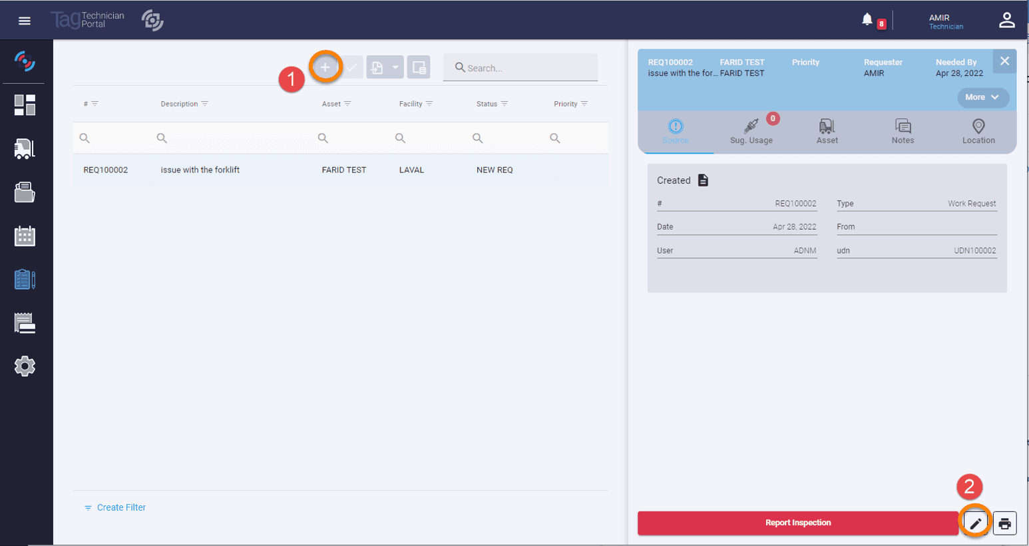Screen dimensions: 1029x546
Task: Open settings gear in sidebar
Action: 25,366
